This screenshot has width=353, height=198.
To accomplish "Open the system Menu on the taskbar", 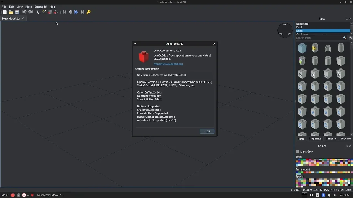I will coord(5,195).
